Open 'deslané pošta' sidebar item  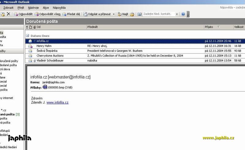pos(8,65)
